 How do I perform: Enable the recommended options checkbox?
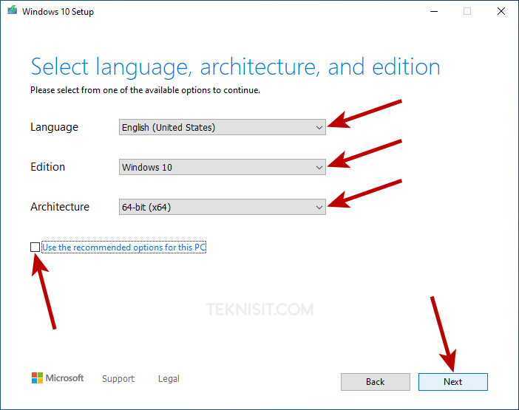[x=35, y=247]
